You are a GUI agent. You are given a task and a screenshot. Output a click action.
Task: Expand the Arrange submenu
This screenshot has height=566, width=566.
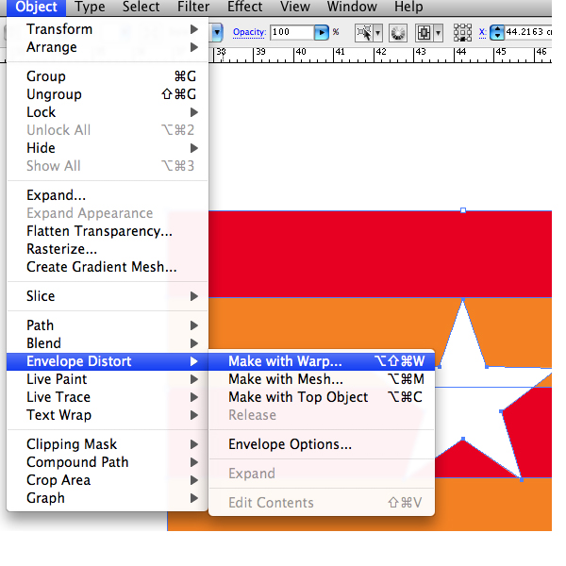pos(108,47)
